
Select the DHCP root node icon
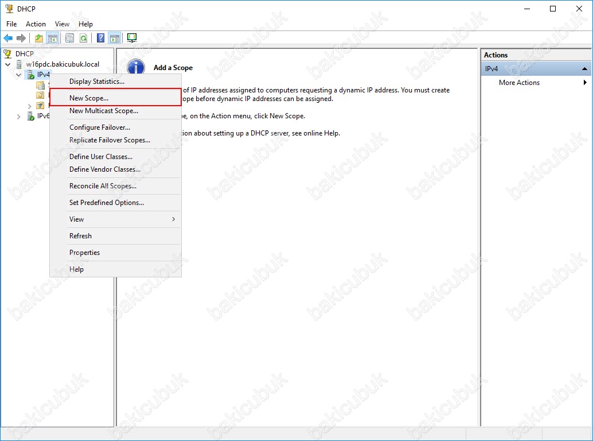pyautogui.click(x=8, y=53)
